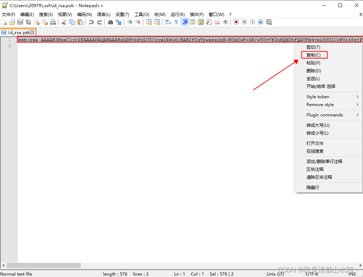This screenshot has height=277, width=363.
Task: Expand the Plugin commands submenu arrow
Action: tap(357, 115)
